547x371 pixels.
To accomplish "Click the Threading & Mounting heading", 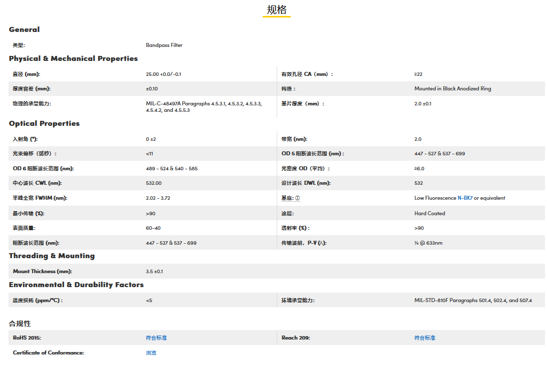I will pyautogui.click(x=52, y=256).
